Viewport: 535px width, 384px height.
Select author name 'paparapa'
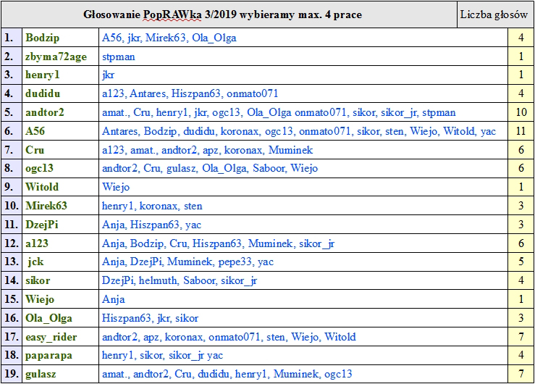pos(49,355)
